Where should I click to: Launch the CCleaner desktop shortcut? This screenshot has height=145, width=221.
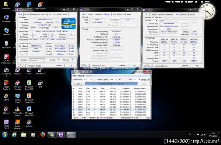pyautogui.click(x=6, y=110)
